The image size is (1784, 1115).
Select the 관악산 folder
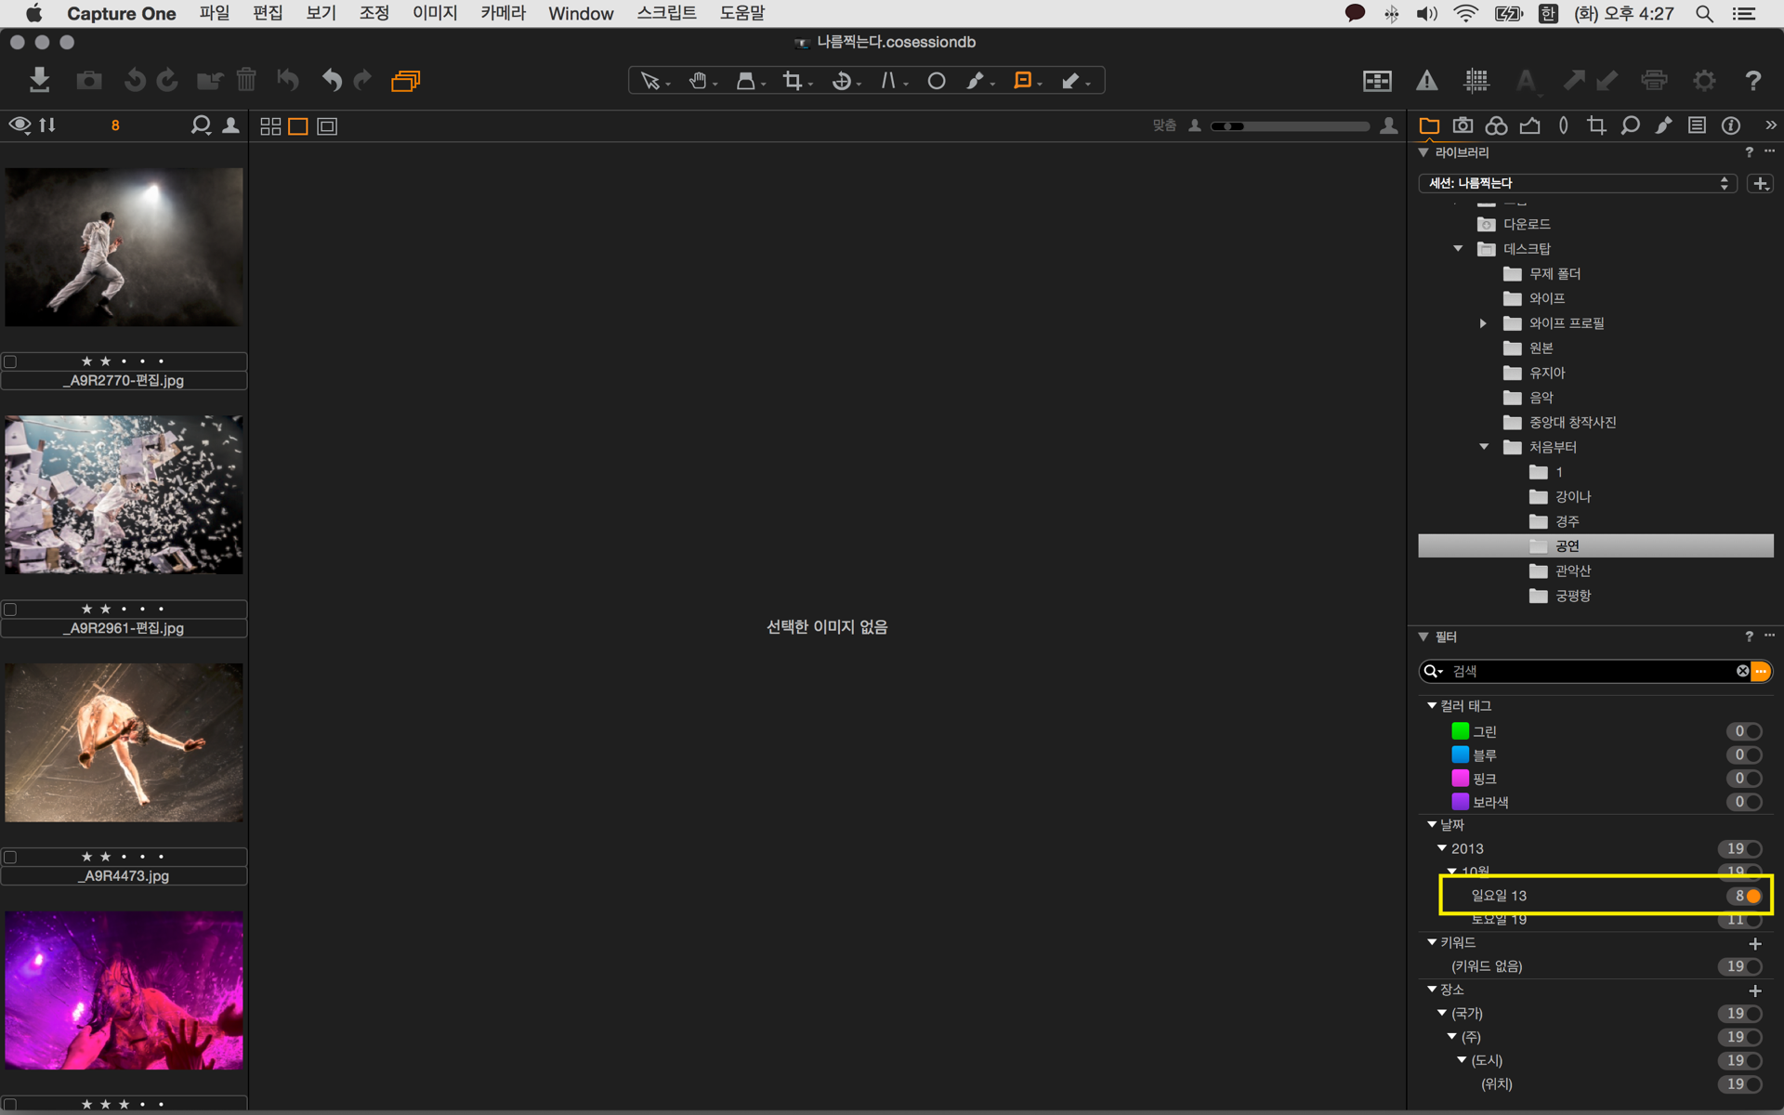click(1572, 571)
